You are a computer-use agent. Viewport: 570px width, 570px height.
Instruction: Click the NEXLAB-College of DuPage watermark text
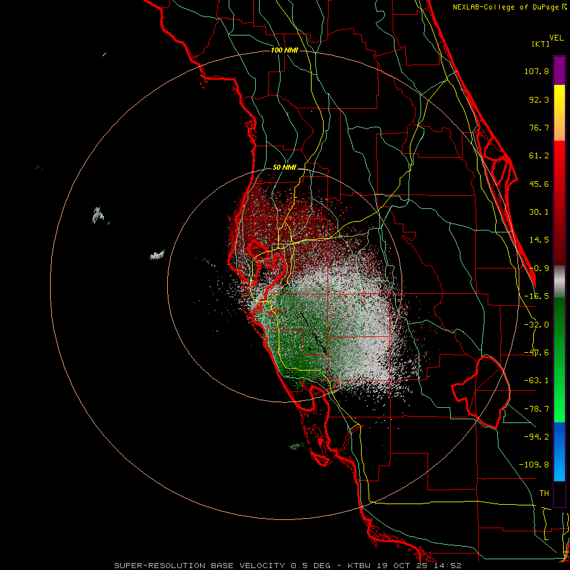[506, 7]
